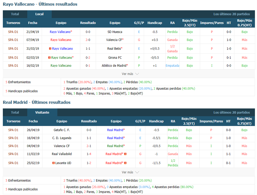Expand Ver más under the Real Madrid table
The width and height of the screenshot is (257, 195).
click(x=130, y=172)
